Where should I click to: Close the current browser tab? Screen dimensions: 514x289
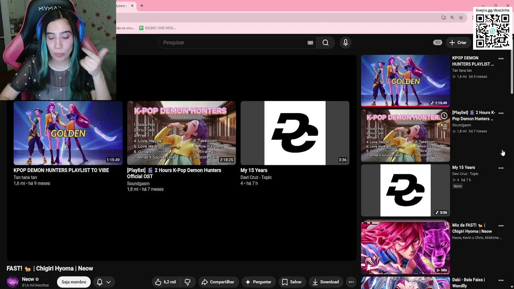click(132, 6)
